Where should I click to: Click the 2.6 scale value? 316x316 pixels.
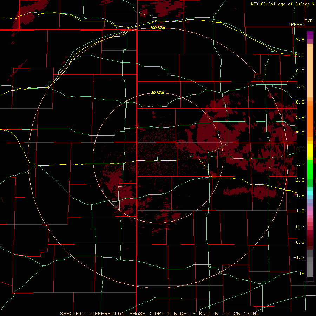(x=300, y=180)
